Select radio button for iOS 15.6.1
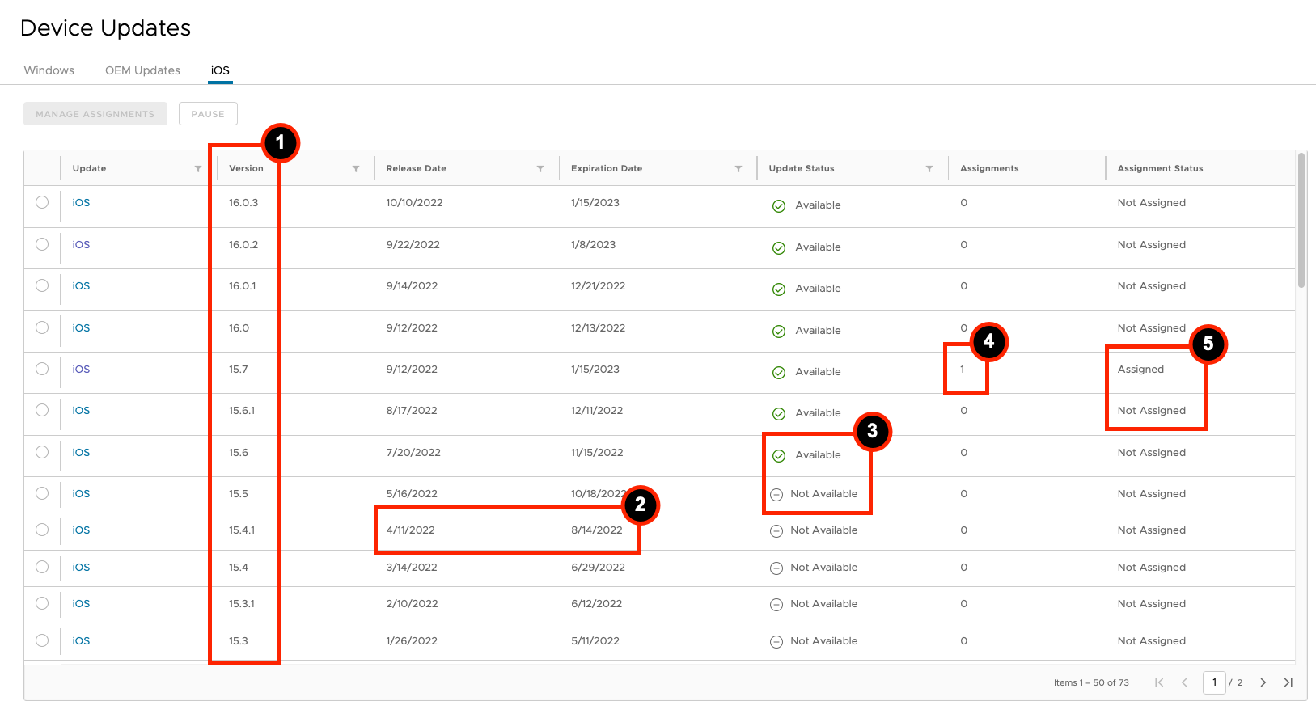Viewport: 1316px width, 714px height. point(42,410)
